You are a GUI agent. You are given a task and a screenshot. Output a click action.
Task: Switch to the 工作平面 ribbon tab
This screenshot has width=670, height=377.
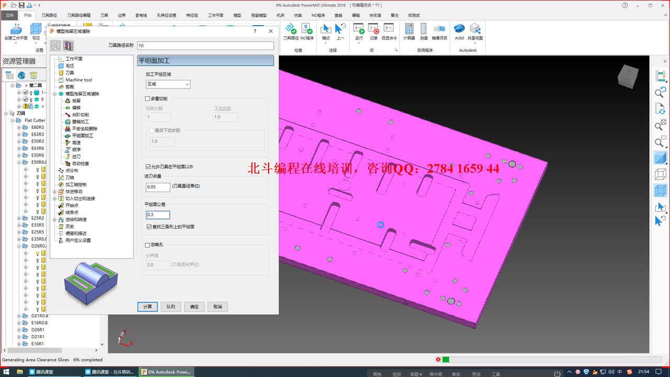click(x=216, y=15)
